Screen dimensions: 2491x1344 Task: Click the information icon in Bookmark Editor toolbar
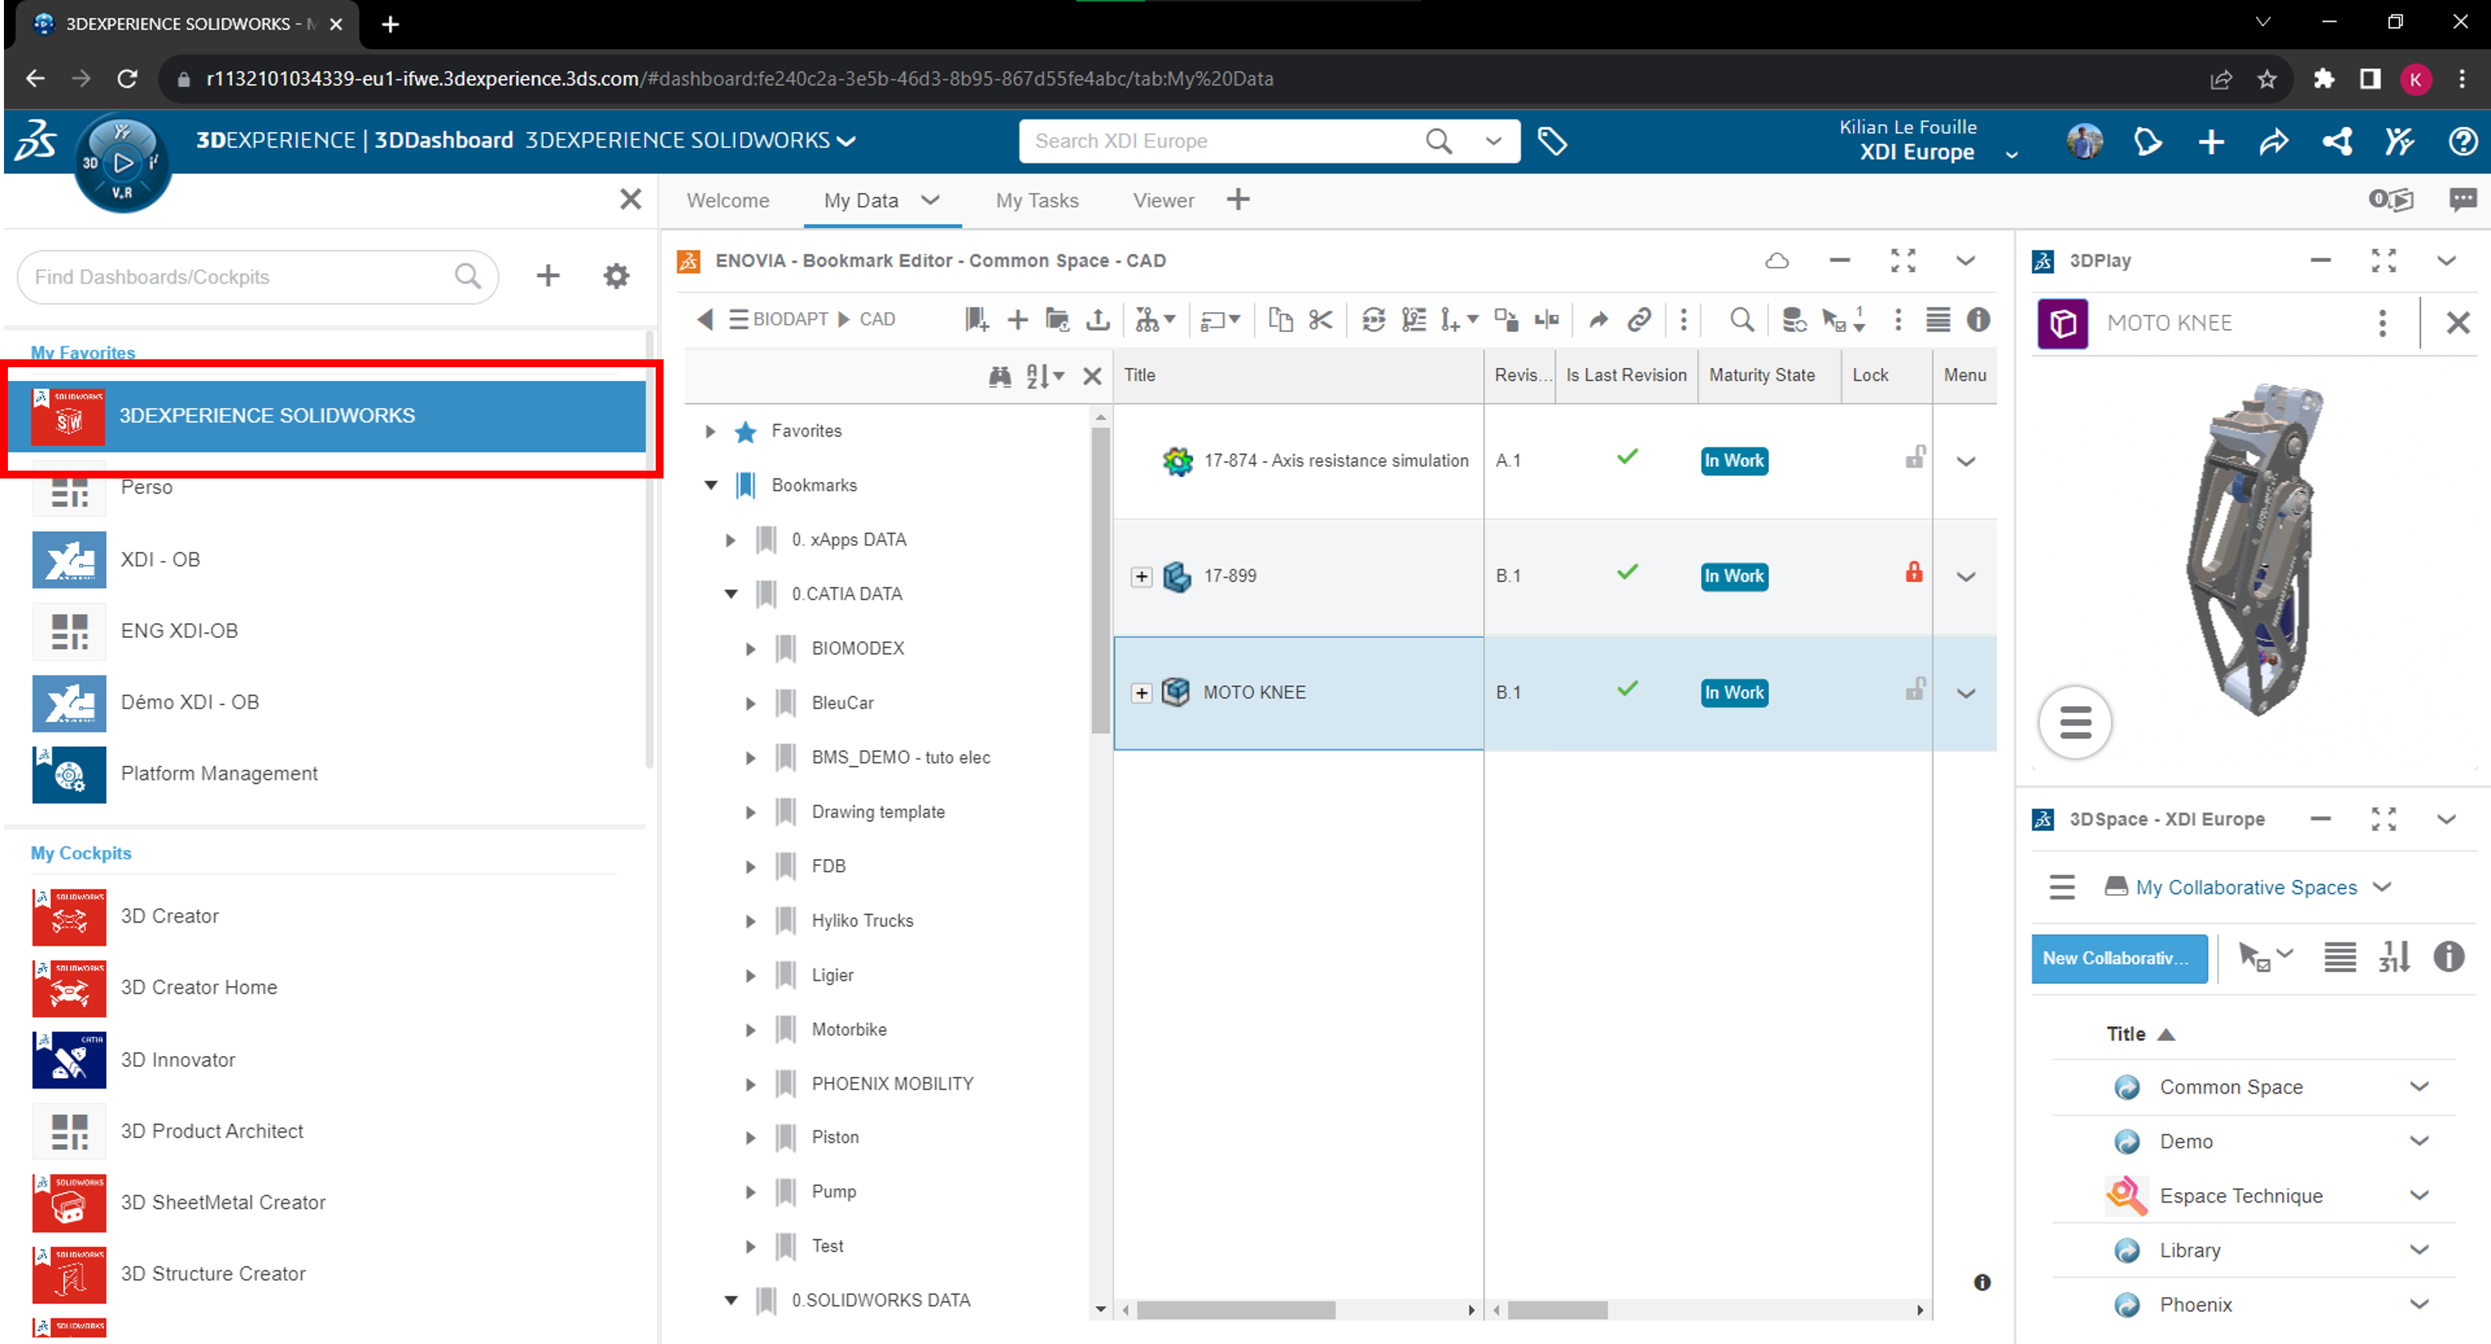pyautogui.click(x=1978, y=320)
